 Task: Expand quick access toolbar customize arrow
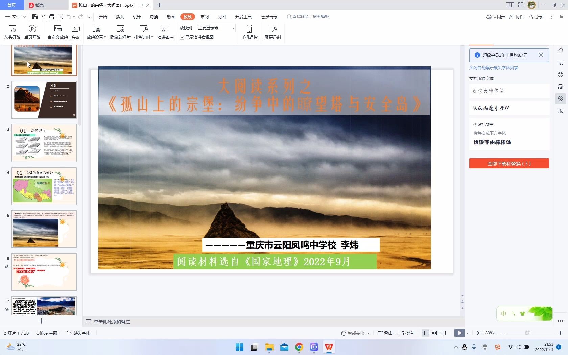click(x=89, y=17)
